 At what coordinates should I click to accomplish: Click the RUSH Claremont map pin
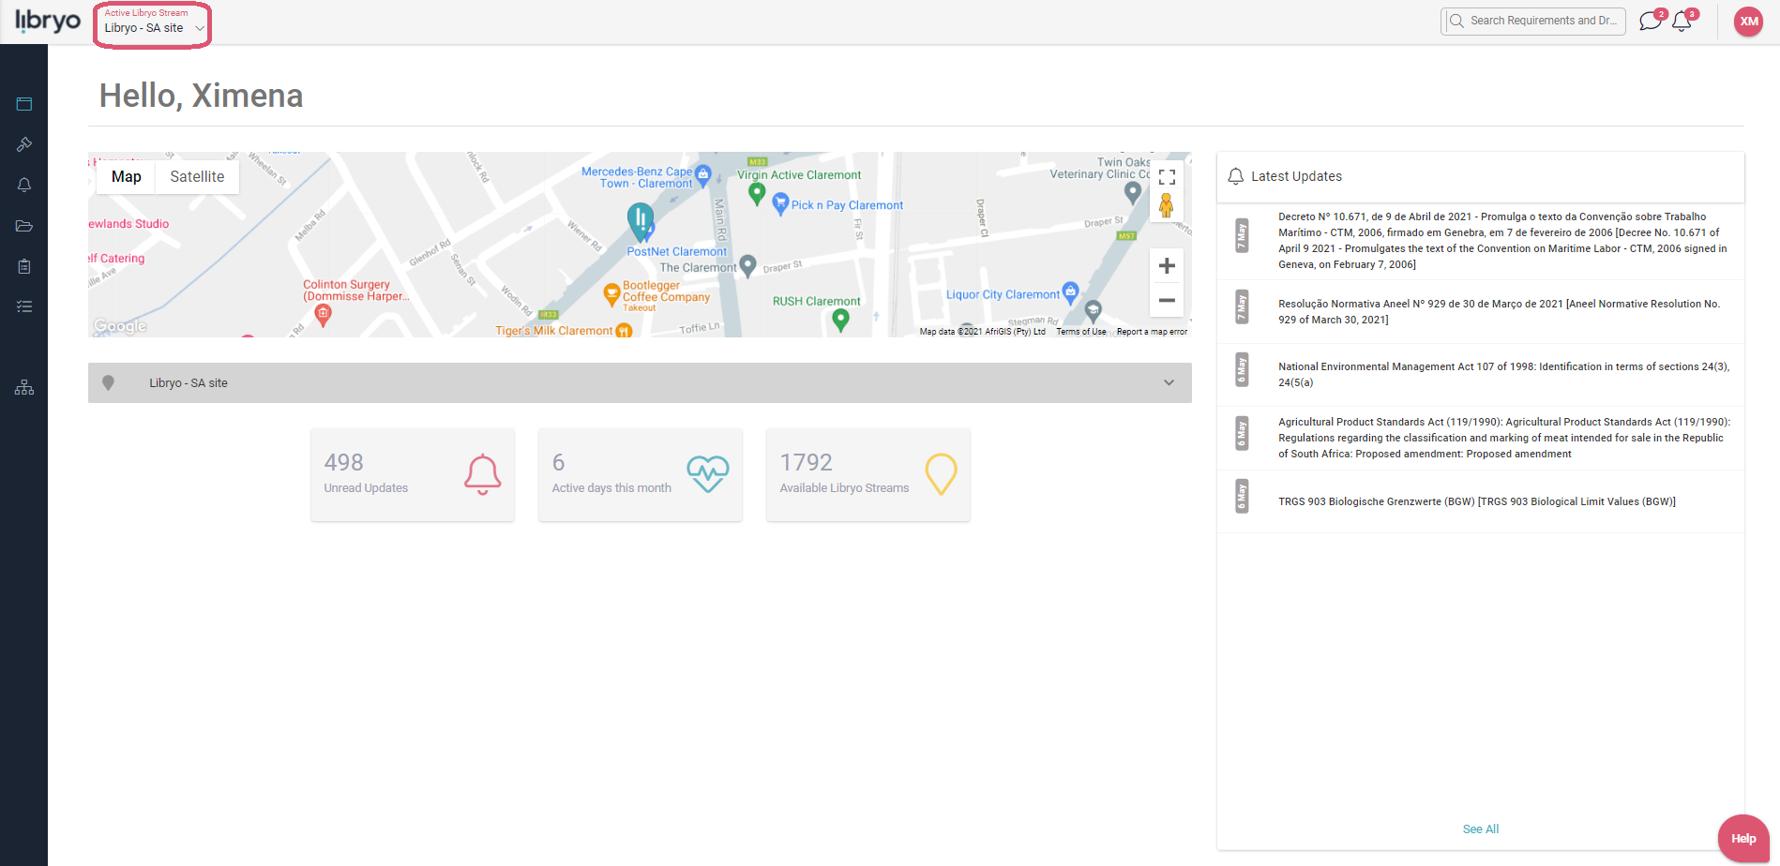(x=841, y=321)
